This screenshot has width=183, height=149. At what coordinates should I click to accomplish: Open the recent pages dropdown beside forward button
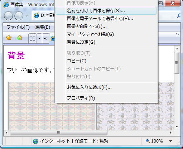pyautogui.click(x=27, y=16)
